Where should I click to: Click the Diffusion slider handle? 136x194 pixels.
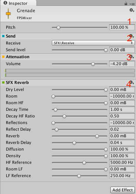[106, 149]
